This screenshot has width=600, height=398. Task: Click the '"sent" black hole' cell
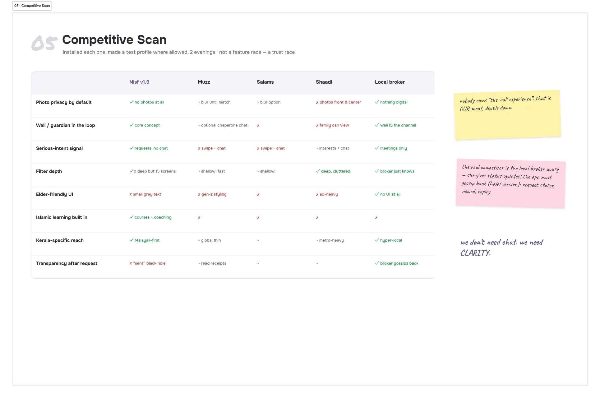point(147,263)
